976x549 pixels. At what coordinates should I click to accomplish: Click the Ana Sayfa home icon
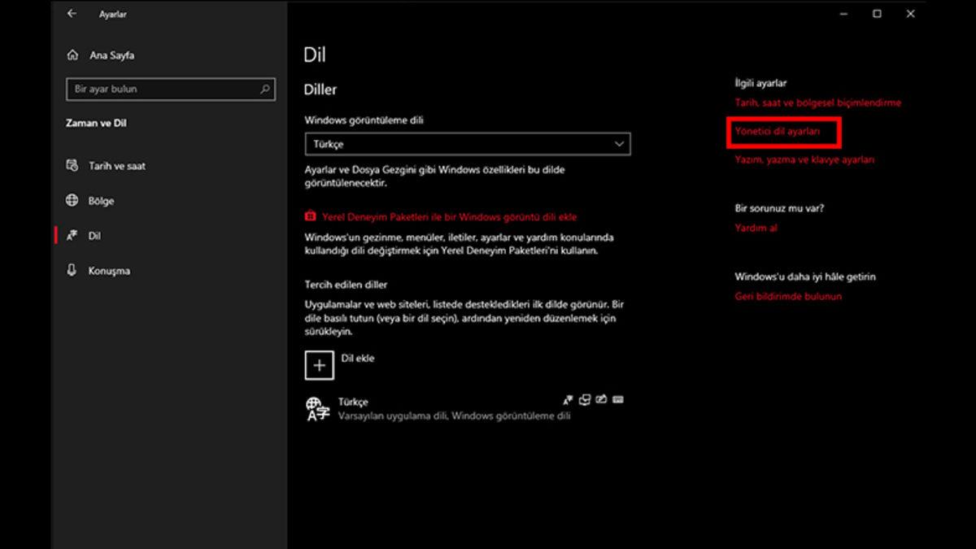click(x=74, y=54)
